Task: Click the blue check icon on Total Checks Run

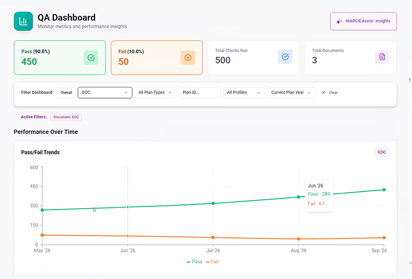Action: [x=285, y=57]
